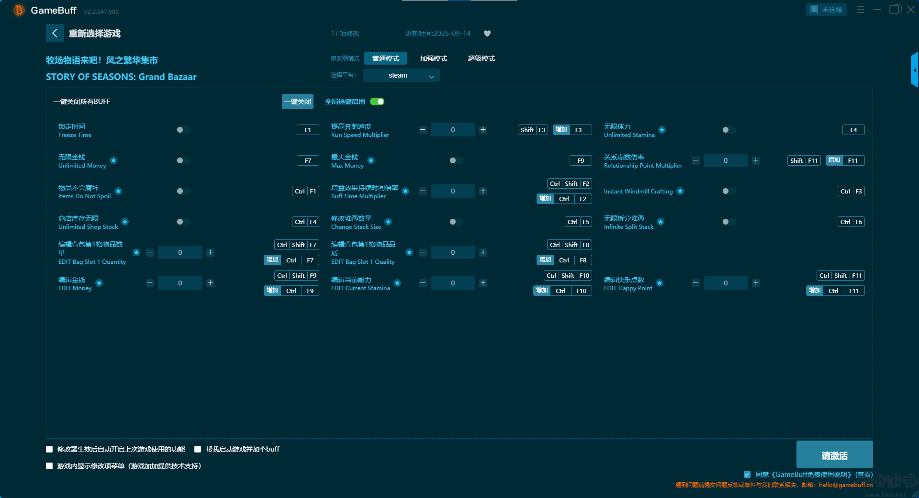This screenshot has height=498, width=919.
Task: Click the EDIT Money value field
Action: [180, 283]
